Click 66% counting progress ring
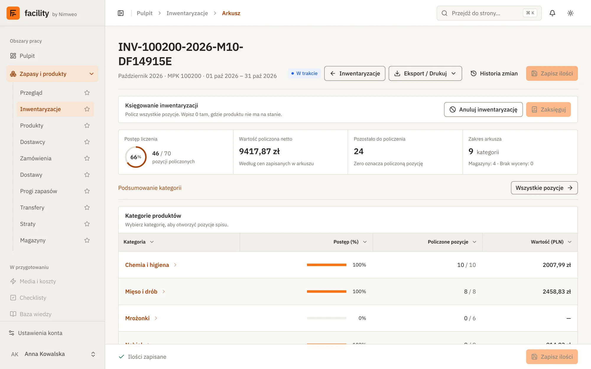Viewport: 591px width, 369px height. tap(136, 157)
